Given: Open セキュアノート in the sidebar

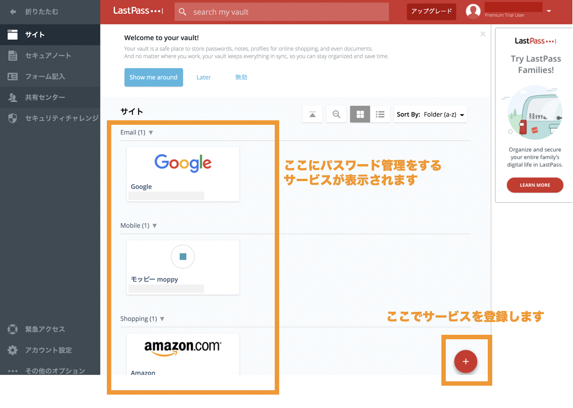Looking at the screenshot, I should click(x=50, y=56).
